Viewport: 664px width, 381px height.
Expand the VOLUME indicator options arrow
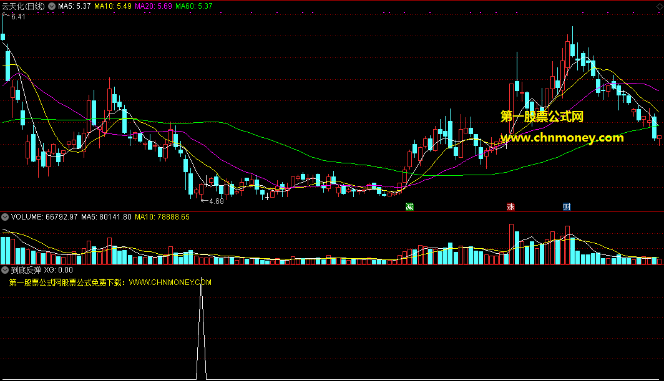5,217
